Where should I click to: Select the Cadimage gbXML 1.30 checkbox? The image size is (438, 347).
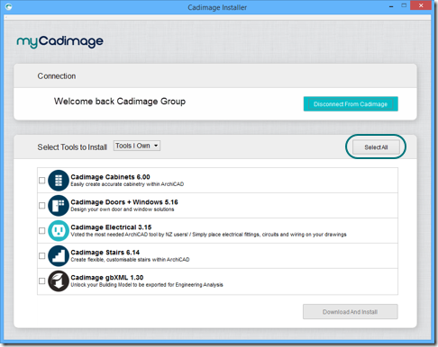(x=42, y=281)
